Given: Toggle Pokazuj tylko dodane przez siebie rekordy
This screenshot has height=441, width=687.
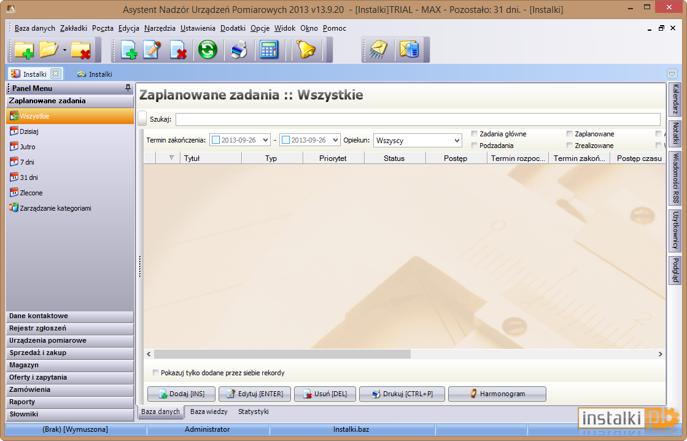Looking at the screenshot, I should pyautogui.click(x=155, y=373).
